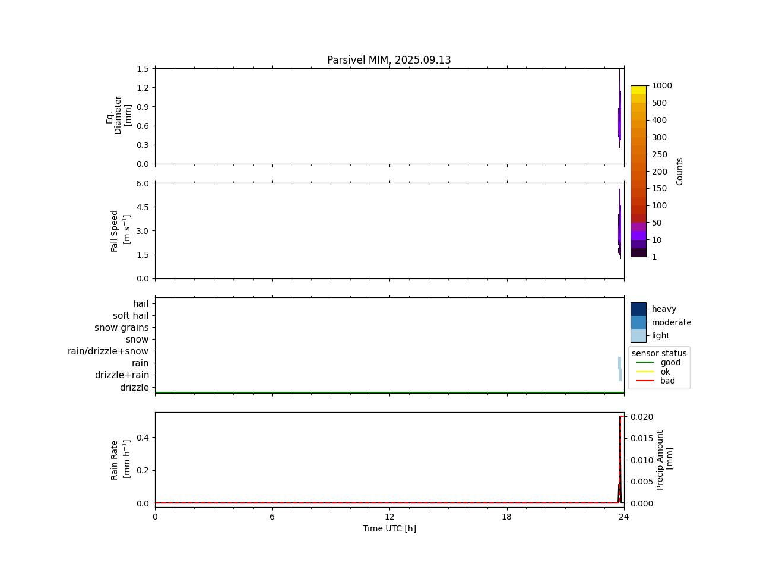The image size is (760, 570).
Task: Click the Precip Amount [mm] axis label
Action: pyautogui.click(x=664, y=460)
